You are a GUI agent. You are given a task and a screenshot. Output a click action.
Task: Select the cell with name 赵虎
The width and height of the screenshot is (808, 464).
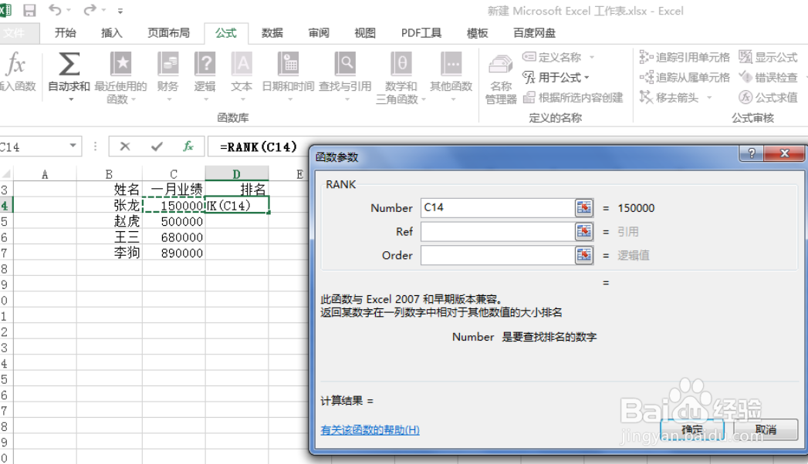[x=110, y=221]
